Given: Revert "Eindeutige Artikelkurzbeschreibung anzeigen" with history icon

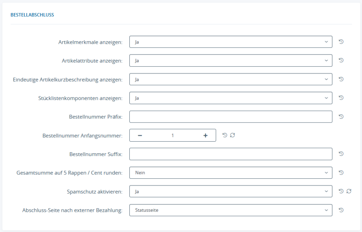Looking at the screenshot, I should pyautogui.click(x=341, y=79).
